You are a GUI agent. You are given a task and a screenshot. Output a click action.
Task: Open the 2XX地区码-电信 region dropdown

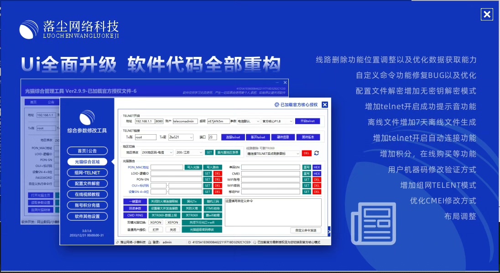pyautogui.click(x=157, y=152)
